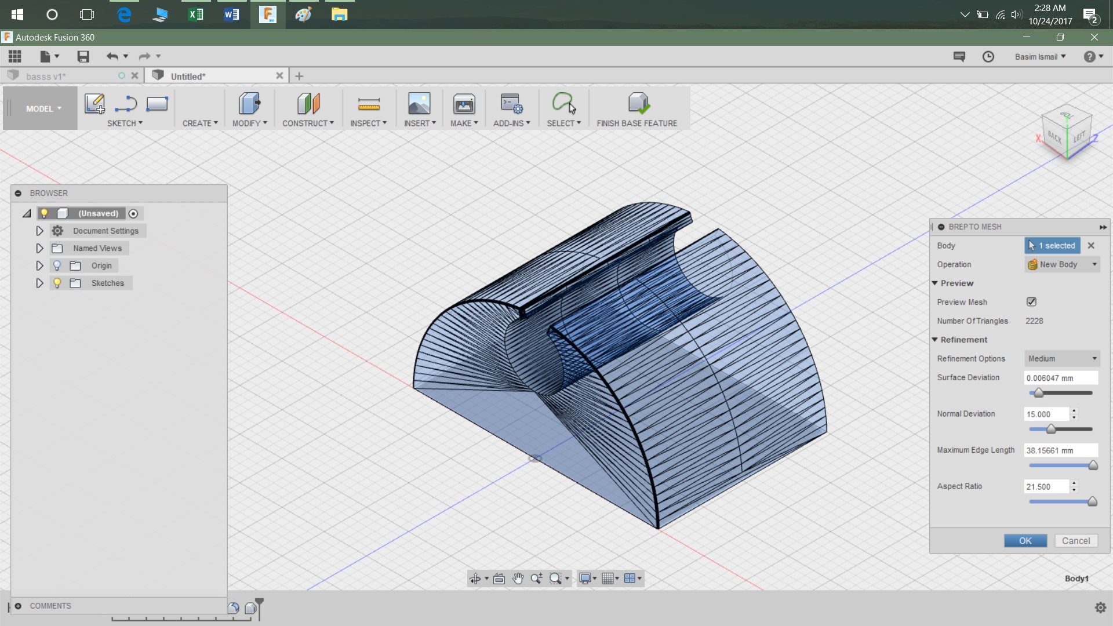Toggle visibility bulb of Unsaved component
Image resolution: width=1113 pixels, height=626 pixels.
coord(44,213)
